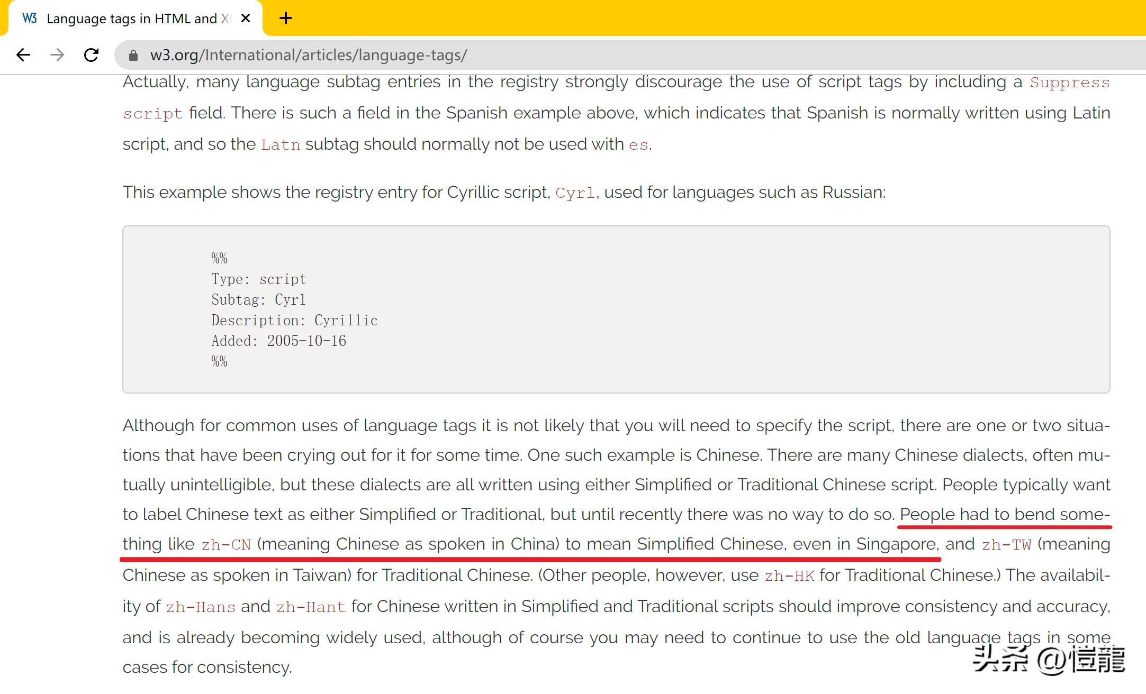
Task: Open a new browser tab with the plus icon
Action: coord(285,17)
